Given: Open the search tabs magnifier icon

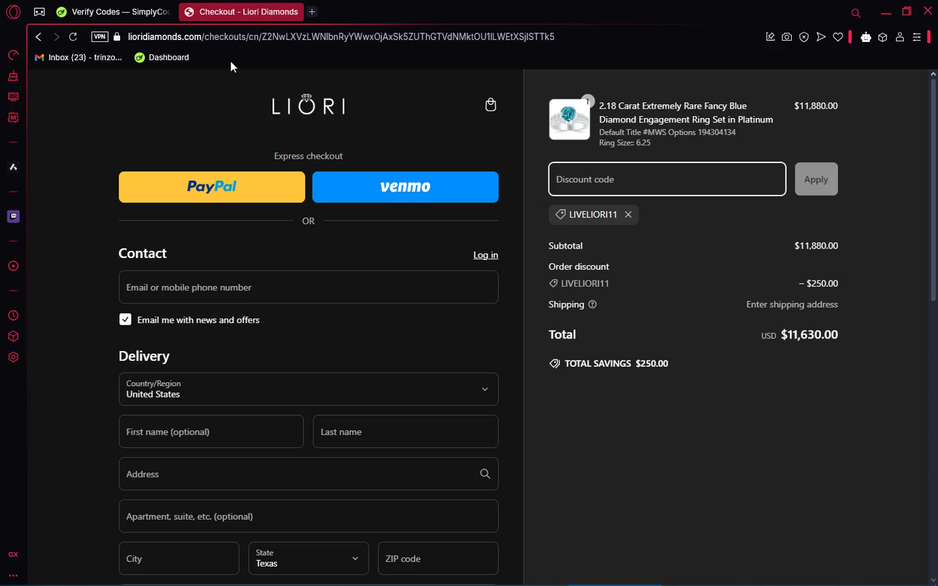Looking at the screenshot, I should click(856, 13).
